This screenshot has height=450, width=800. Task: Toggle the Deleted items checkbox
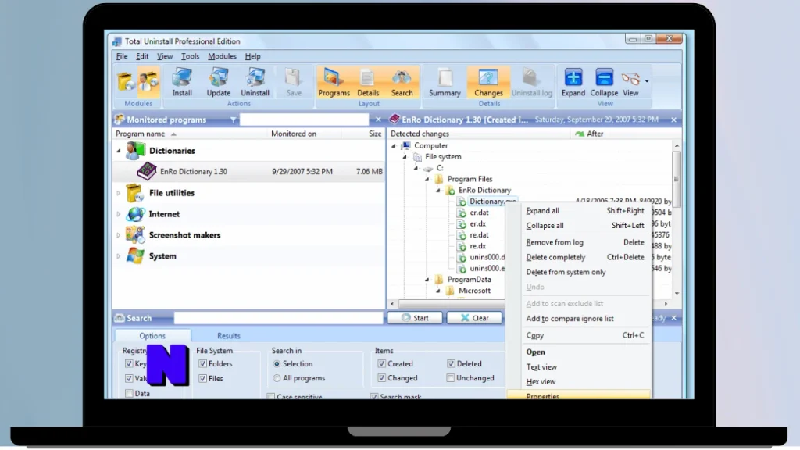click(x=451, y=364)
